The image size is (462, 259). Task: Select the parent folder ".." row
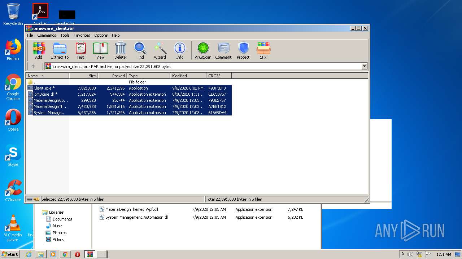(129, 82)
